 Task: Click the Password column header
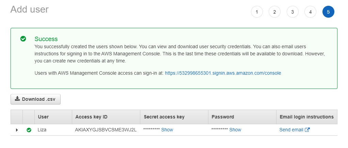(223, 117)
